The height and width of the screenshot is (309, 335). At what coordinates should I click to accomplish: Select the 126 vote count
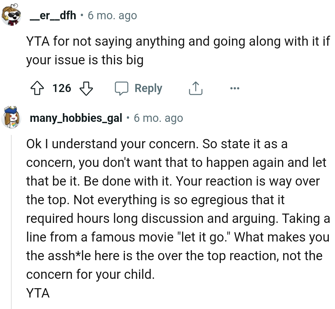point(61,88)
